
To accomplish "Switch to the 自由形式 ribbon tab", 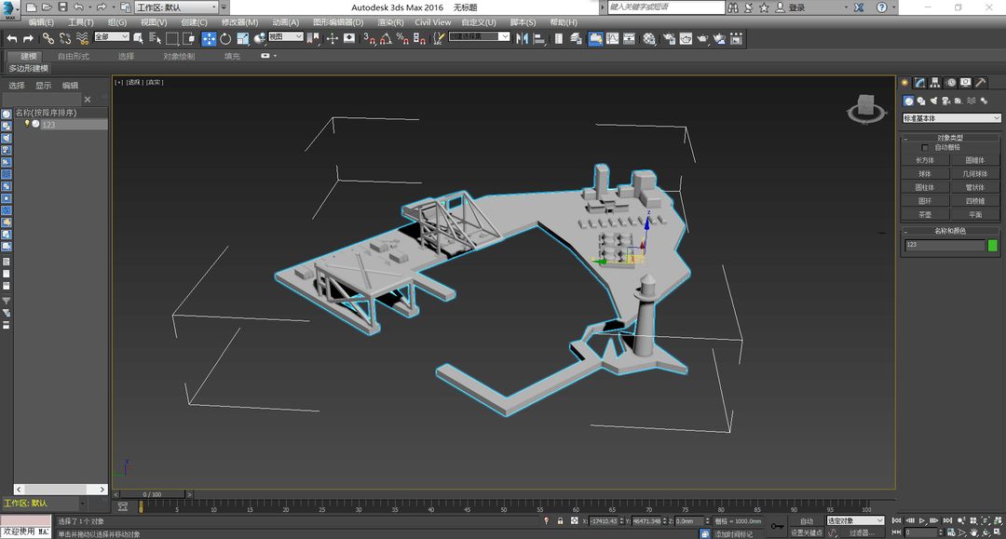I will tap(74, 56).
